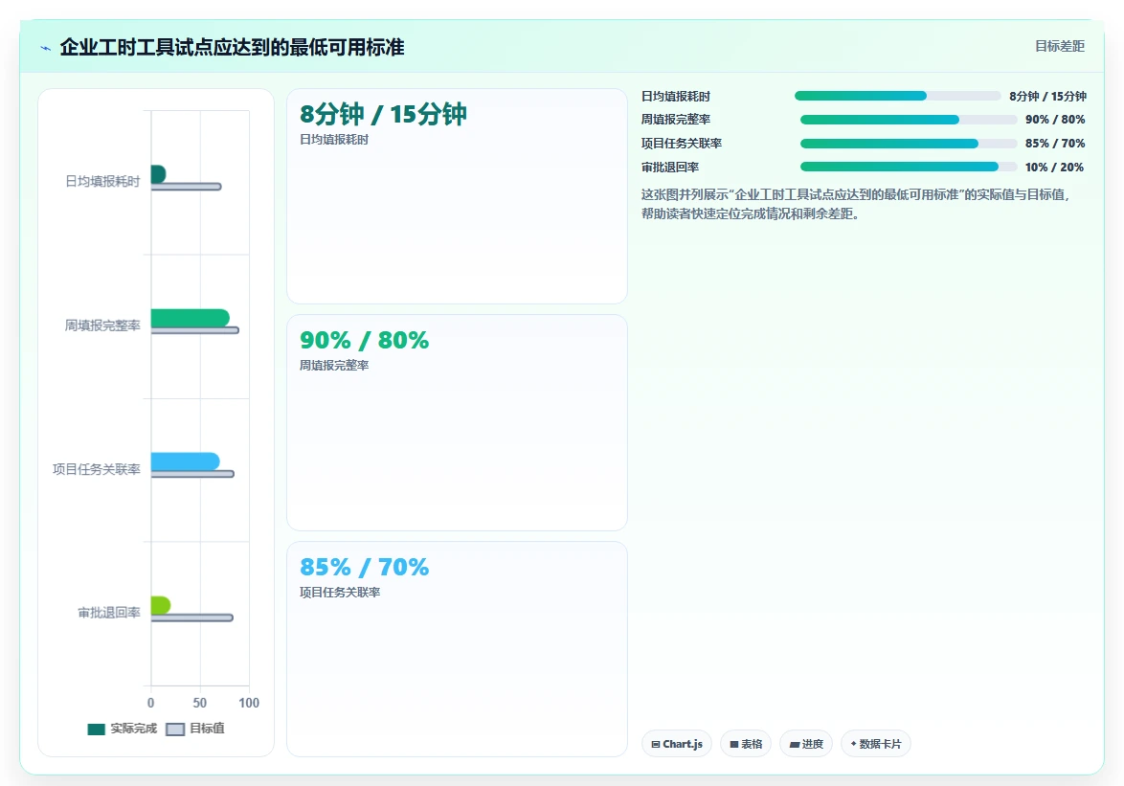
Task: Click the 审批退回率 chart axis label
Action: 109,613
